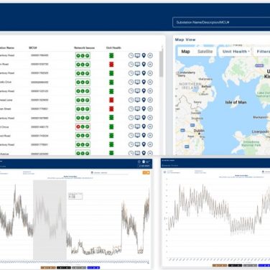The width and height of the screenshot is (270, 270).
Task: Select the Map view tab
Action: [185, 52]
